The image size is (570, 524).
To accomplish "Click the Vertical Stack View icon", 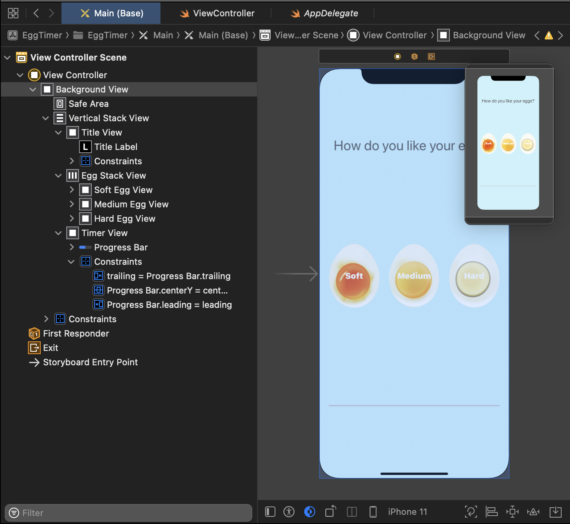I will 60,118.
